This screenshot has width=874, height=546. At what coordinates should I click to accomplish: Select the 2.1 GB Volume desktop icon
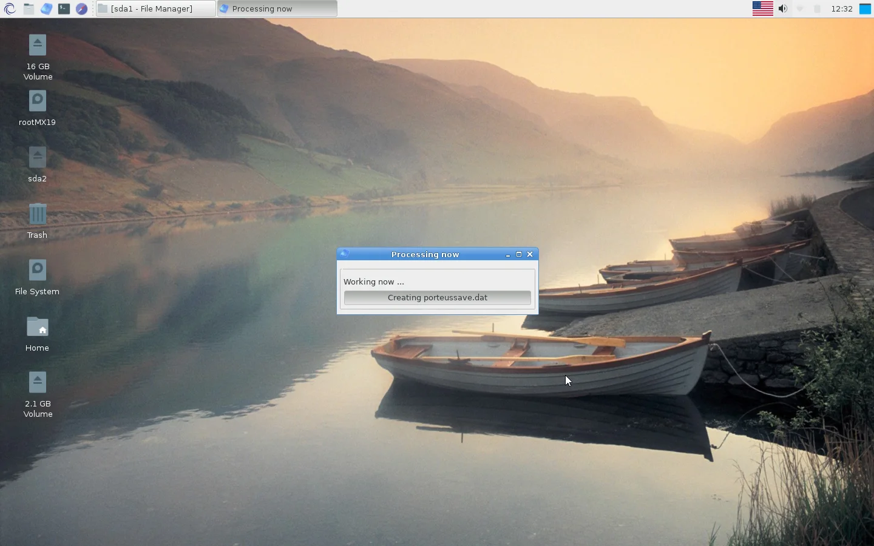38,395
